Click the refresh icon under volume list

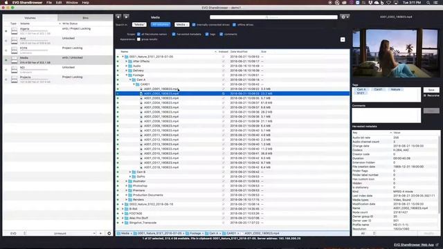[x=109, y=233]
